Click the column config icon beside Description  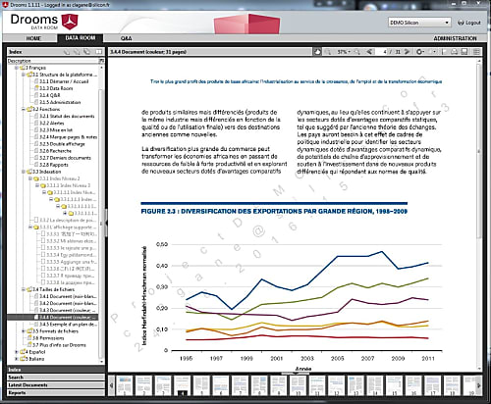pyautogui.click(x=101, y=61)
